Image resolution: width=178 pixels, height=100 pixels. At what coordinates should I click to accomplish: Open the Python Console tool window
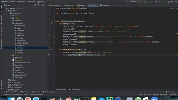(x=49, y=92)
